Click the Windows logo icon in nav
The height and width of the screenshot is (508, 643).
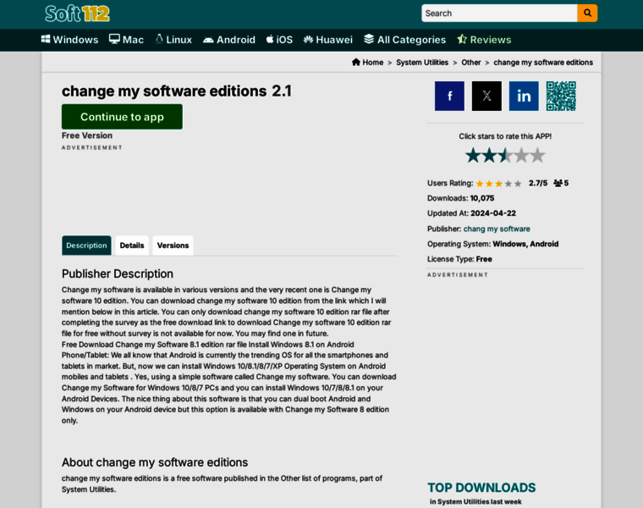coord(46,39)
